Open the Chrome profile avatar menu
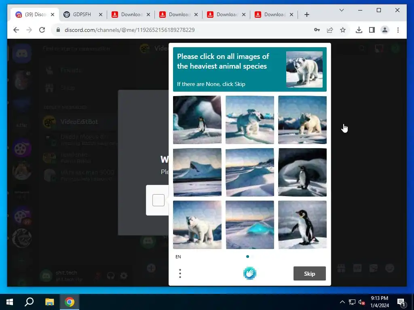Screen dimensions: 414x310 coord(385,30)
